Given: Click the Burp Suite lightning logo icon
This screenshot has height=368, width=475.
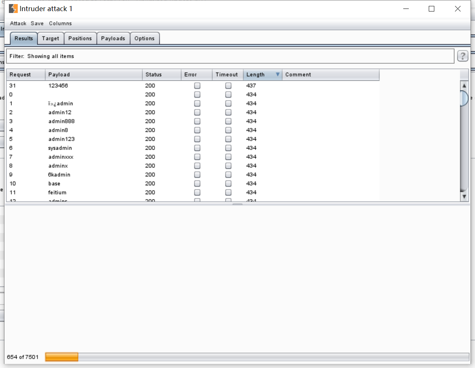Looking at the screenshot, I should pyautogui.click(x=13, y=9).
